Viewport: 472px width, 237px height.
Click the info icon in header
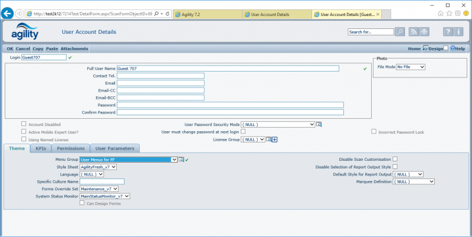459,32
